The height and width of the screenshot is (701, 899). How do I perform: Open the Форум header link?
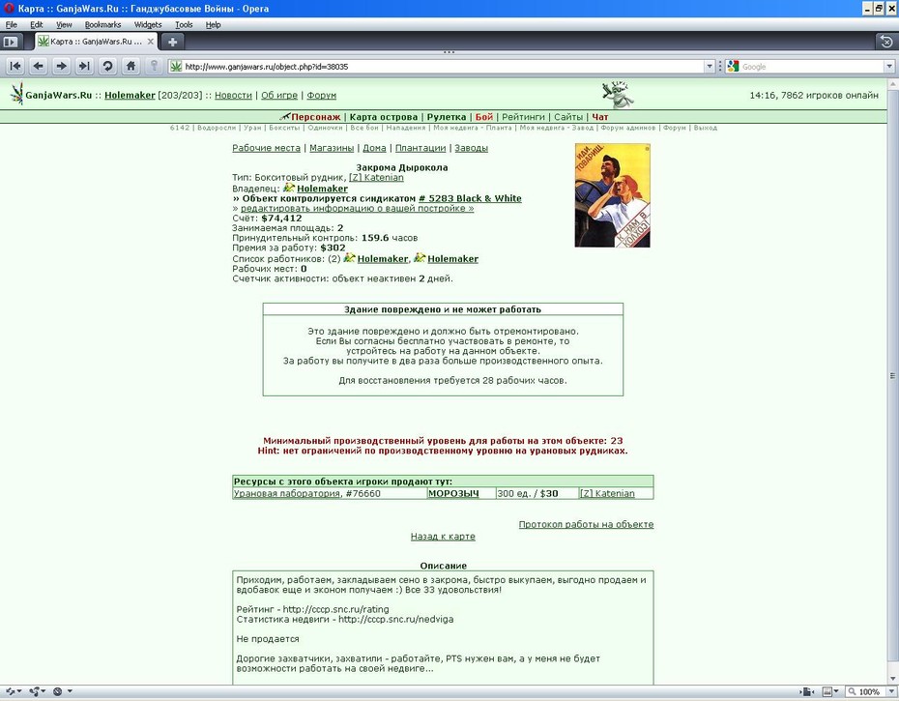(x=321, y=95)
